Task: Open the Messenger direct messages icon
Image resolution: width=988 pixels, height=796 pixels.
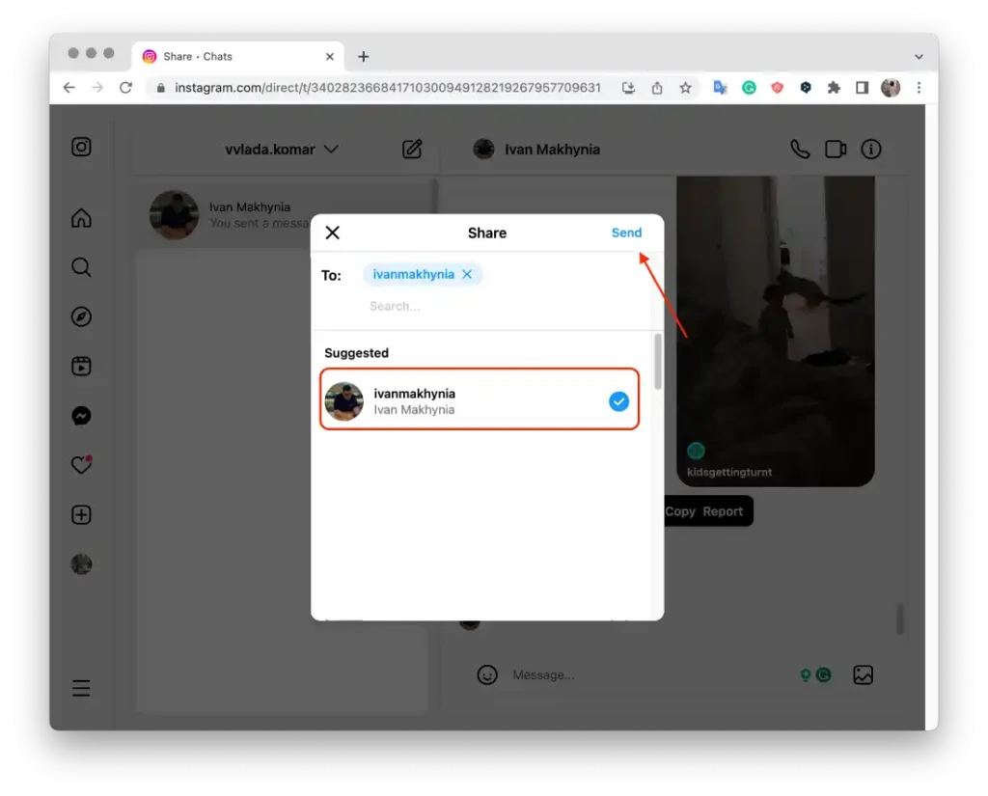Action: (81, 416)
